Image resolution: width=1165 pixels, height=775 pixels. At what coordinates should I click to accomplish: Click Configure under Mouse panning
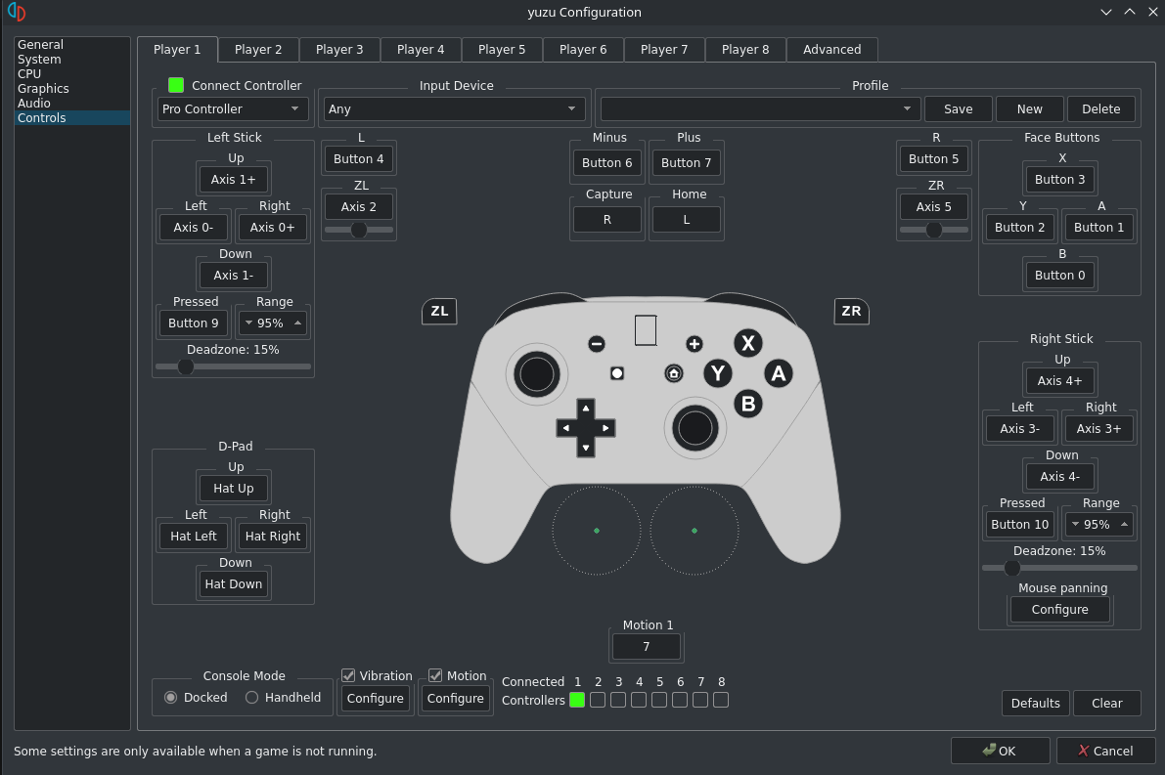click(1059, 610)
